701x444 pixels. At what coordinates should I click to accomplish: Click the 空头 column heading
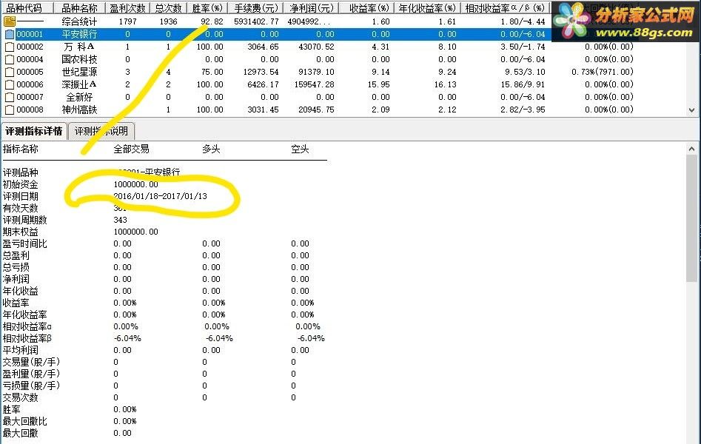[x=300, y=149]
